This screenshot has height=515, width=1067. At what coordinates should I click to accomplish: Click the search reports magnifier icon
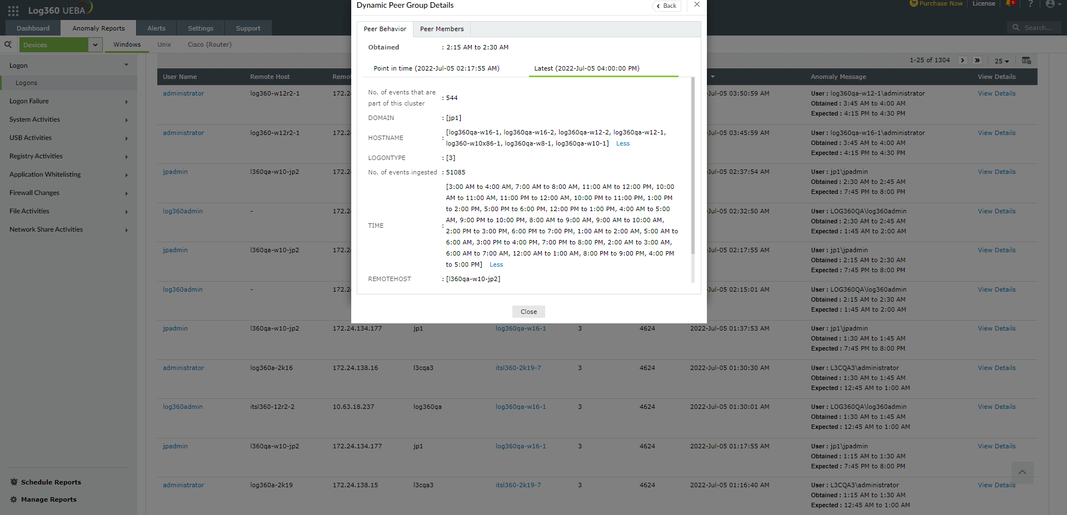pyautogui.click(x=8, y=44)
